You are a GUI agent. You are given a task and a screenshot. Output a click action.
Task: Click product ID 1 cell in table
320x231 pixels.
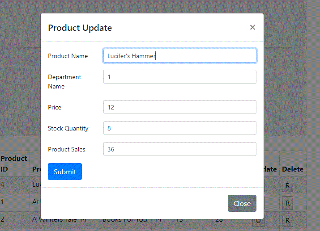coord(15,202)
